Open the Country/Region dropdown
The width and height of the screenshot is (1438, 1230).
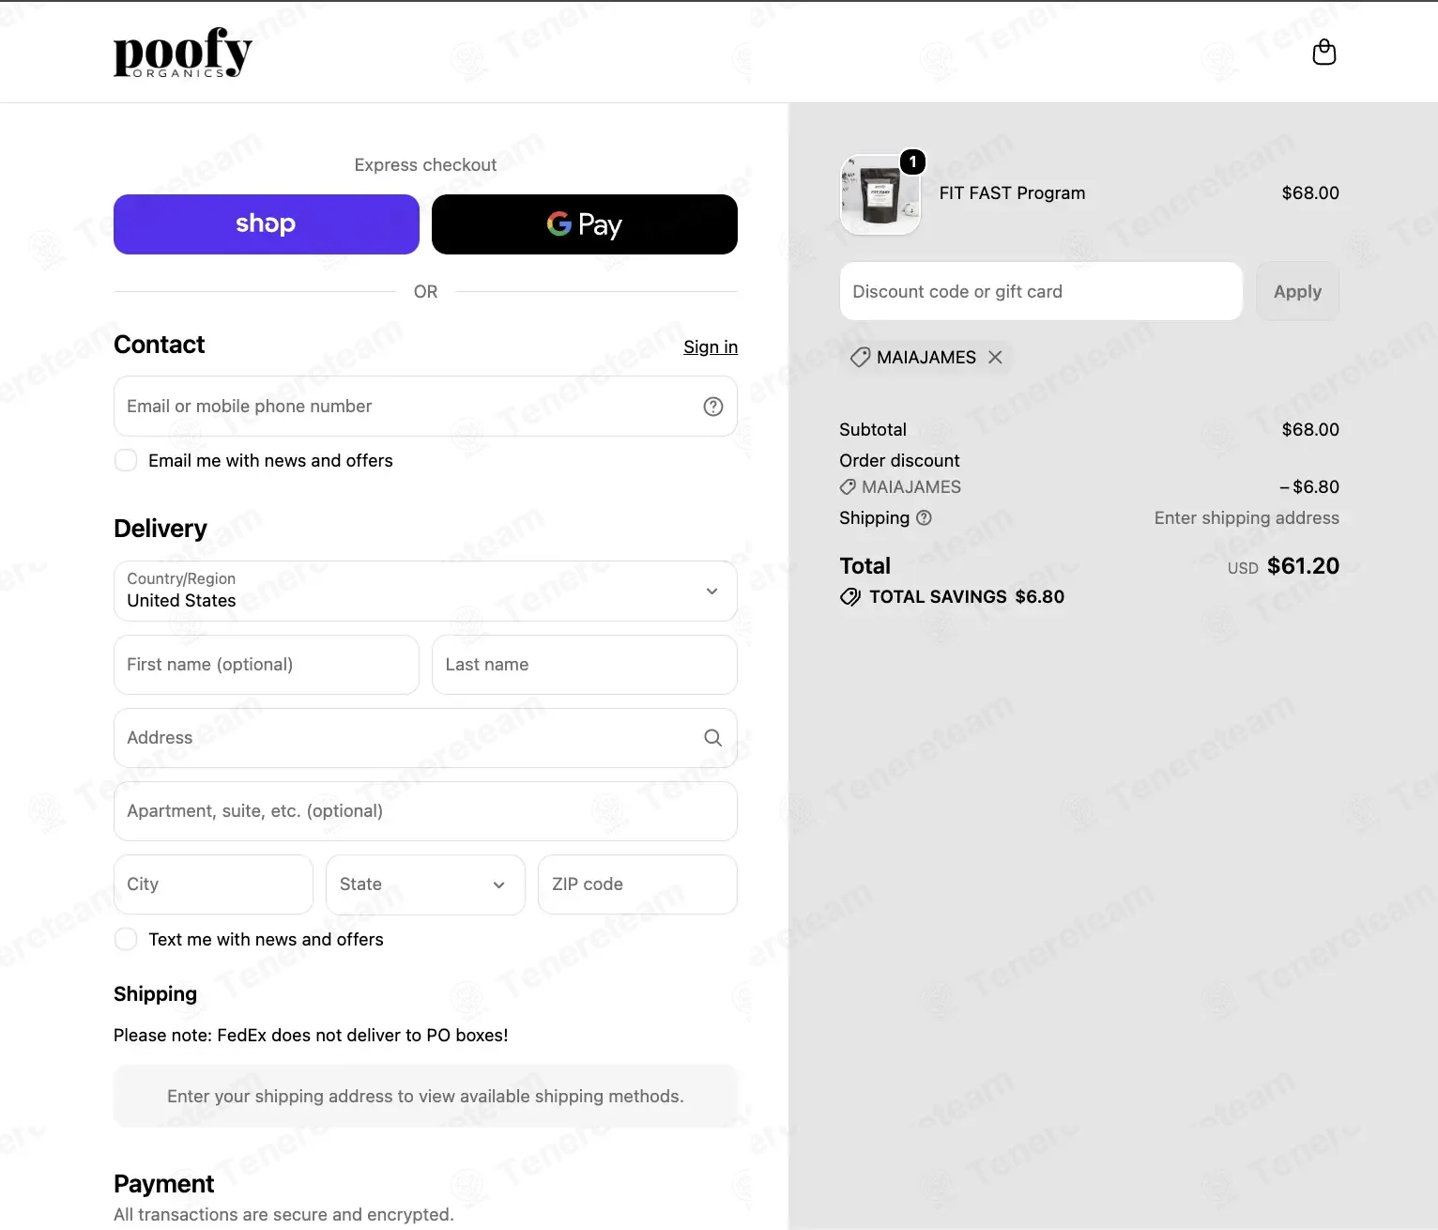(425, 591)
